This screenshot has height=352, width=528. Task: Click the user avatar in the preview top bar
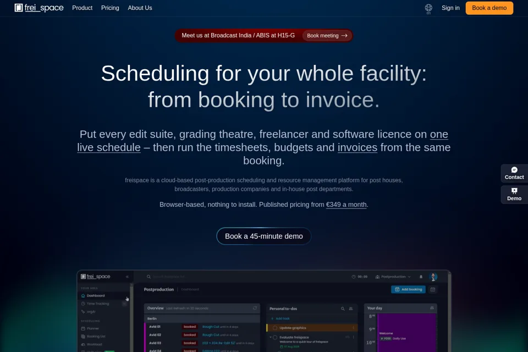[x=433, y=277]
